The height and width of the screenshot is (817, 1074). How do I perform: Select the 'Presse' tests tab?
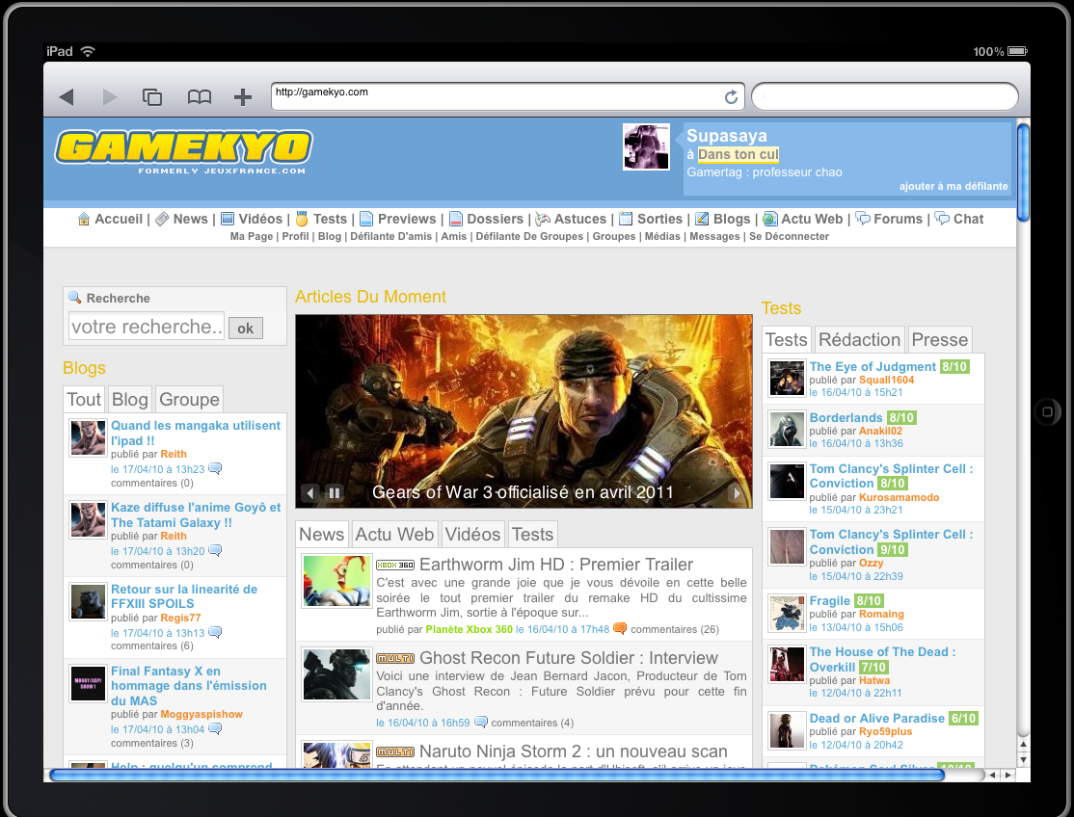[940, 340]
